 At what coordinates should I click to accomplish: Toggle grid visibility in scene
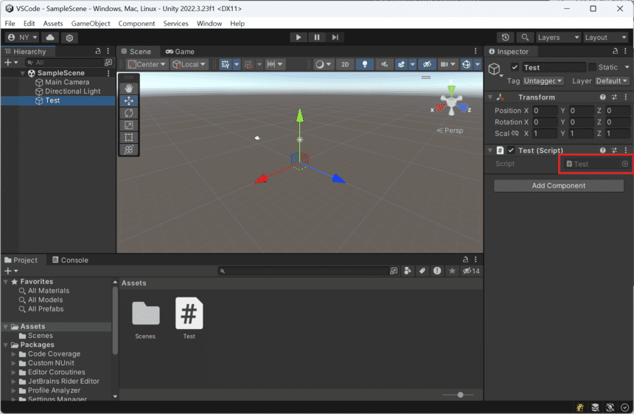(226, 64)
